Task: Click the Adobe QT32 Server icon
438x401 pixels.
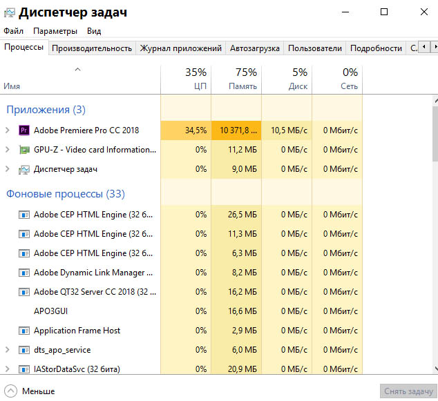Action: point(24,292)
